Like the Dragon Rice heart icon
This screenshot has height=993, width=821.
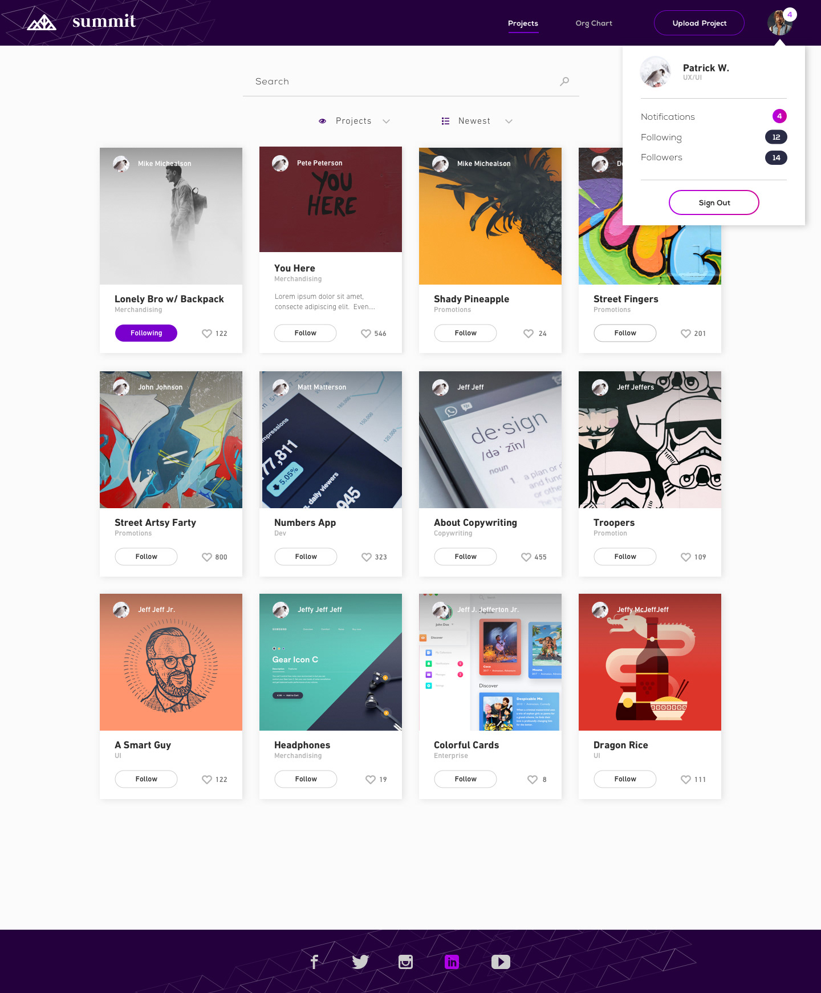point(686,779)
